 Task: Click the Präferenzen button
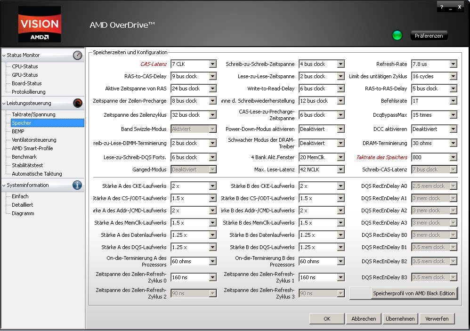pos(429,36)
